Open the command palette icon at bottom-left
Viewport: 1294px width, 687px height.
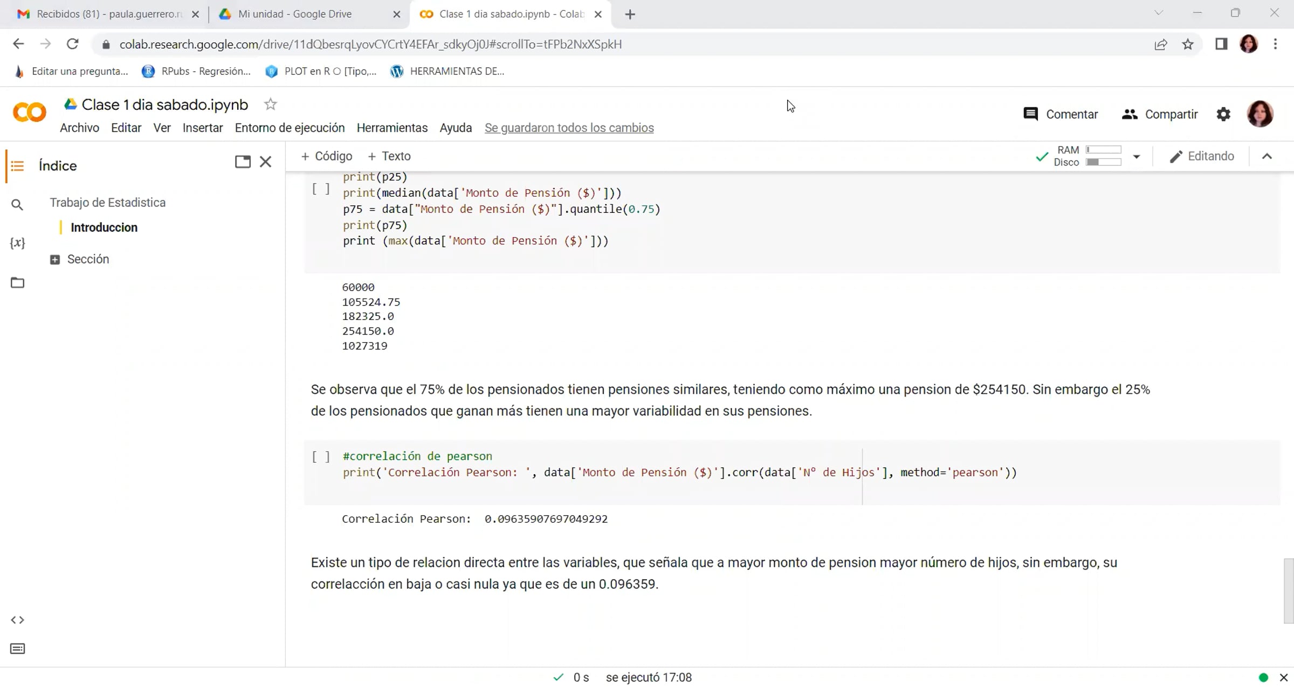(x=17, y=649)
